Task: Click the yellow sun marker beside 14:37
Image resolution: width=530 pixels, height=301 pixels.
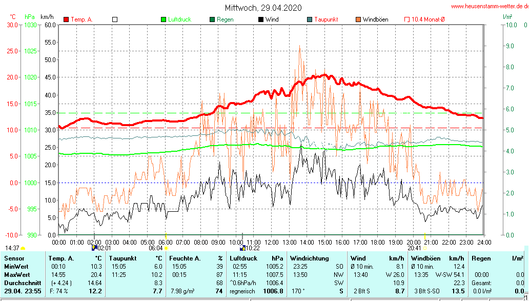Action: pos(23,248)
